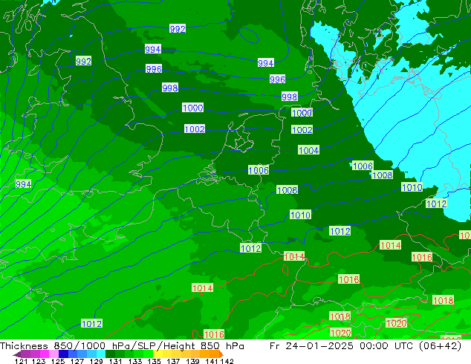This screenshot has height=364, width=471.
Task: Click the chart title 'Thickness 850/1000 hPa/SLP/Height 850 hPa'
Action: [x=122, y=346]
